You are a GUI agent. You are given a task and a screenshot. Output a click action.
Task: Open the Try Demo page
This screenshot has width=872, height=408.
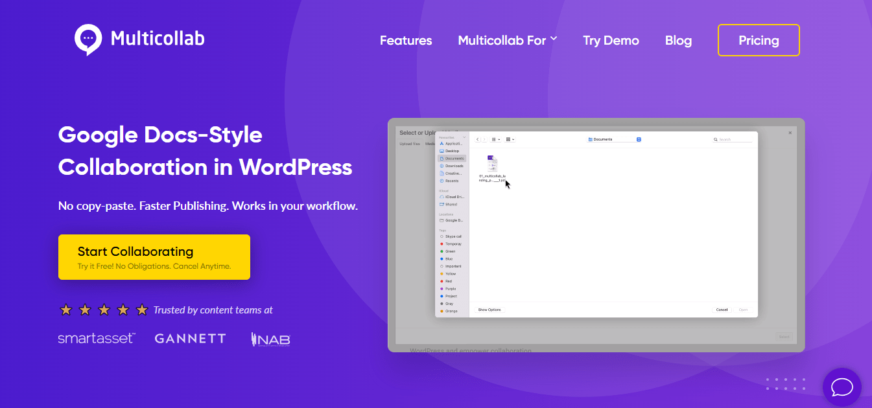pos(611,40)
